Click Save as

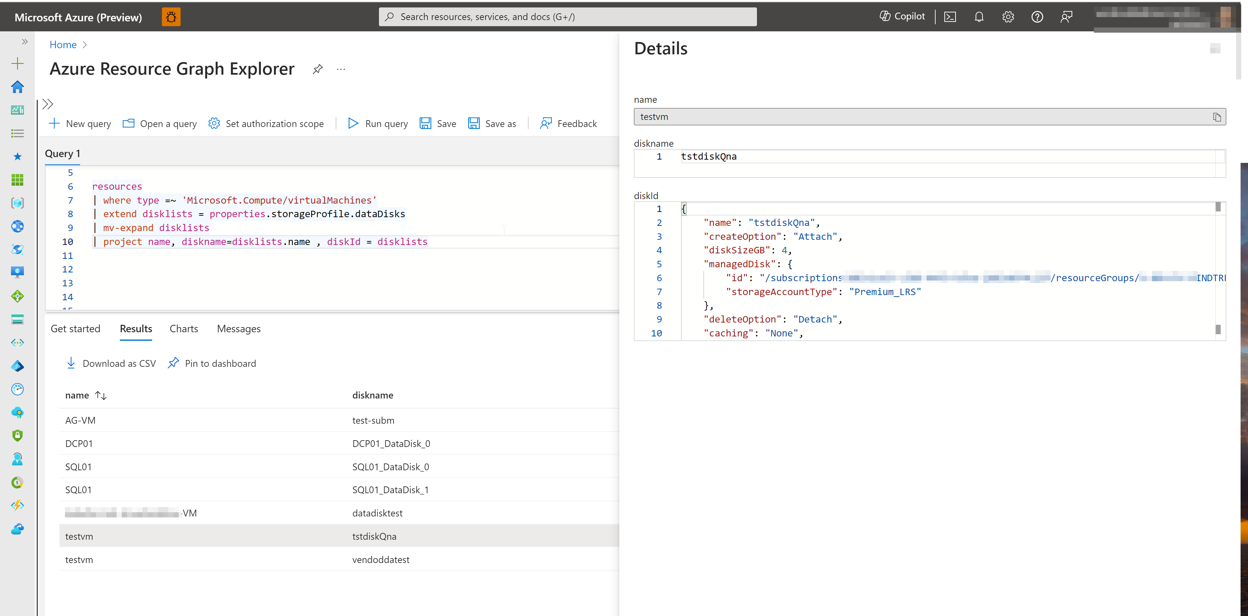[492, 123]
